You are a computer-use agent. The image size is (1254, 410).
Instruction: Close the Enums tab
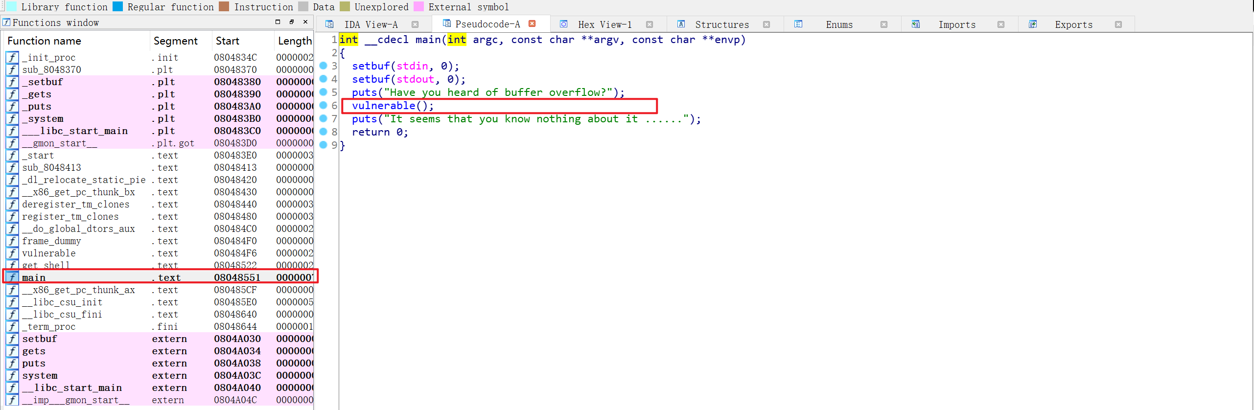(884, 24)
